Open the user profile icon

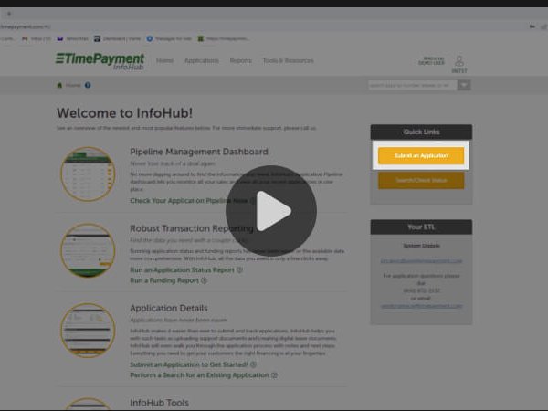point(459,61)
